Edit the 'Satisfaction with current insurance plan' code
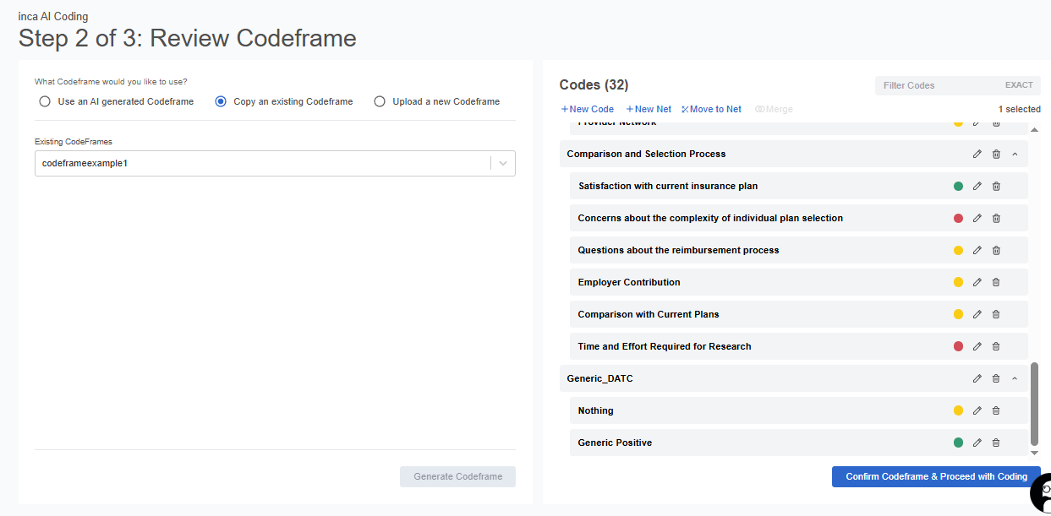1051x516 pixels. point(977,186)
